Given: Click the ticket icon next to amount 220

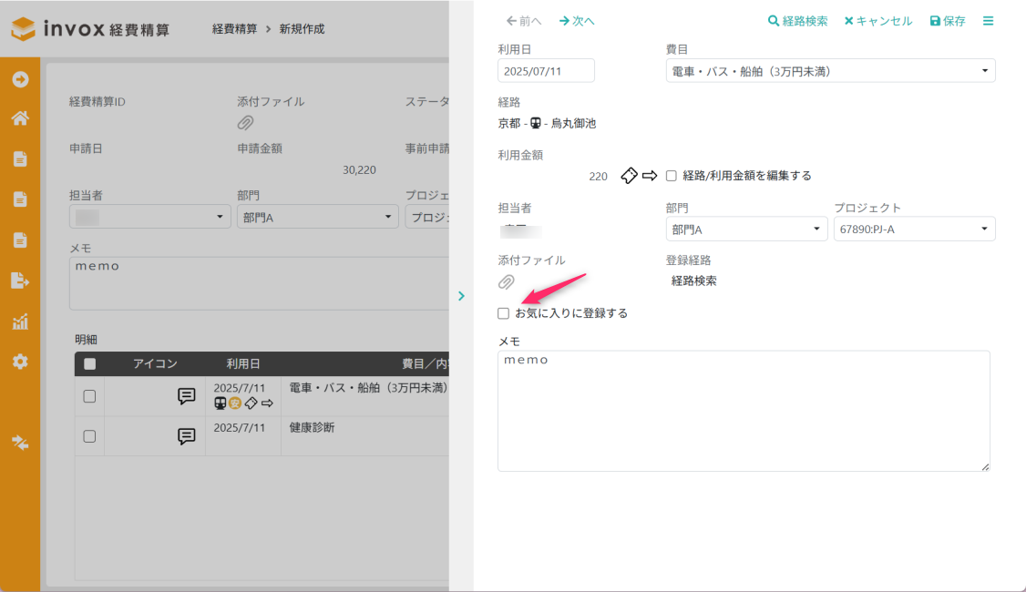Looking at the screenshot, I should pos(629,175).
